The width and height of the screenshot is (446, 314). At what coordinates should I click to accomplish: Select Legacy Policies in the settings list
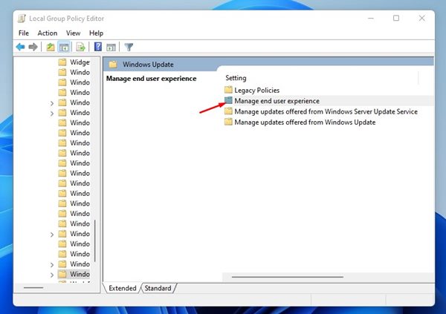[257, 90]
